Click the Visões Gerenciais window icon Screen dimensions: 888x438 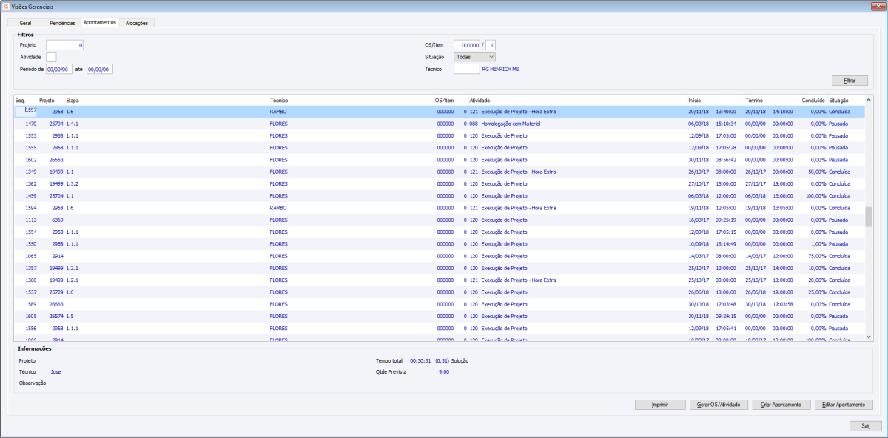coord(7,6)
